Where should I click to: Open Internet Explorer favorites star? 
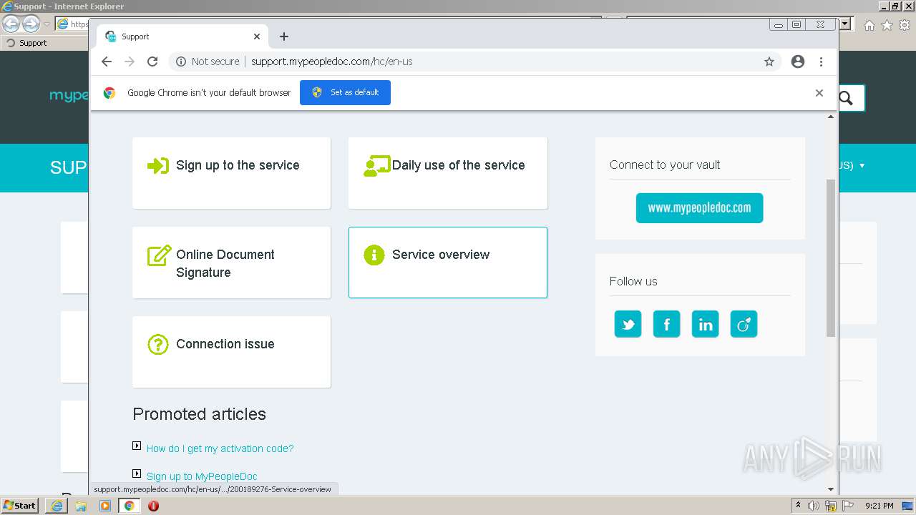pyautogui.click(x=887, y=25)
